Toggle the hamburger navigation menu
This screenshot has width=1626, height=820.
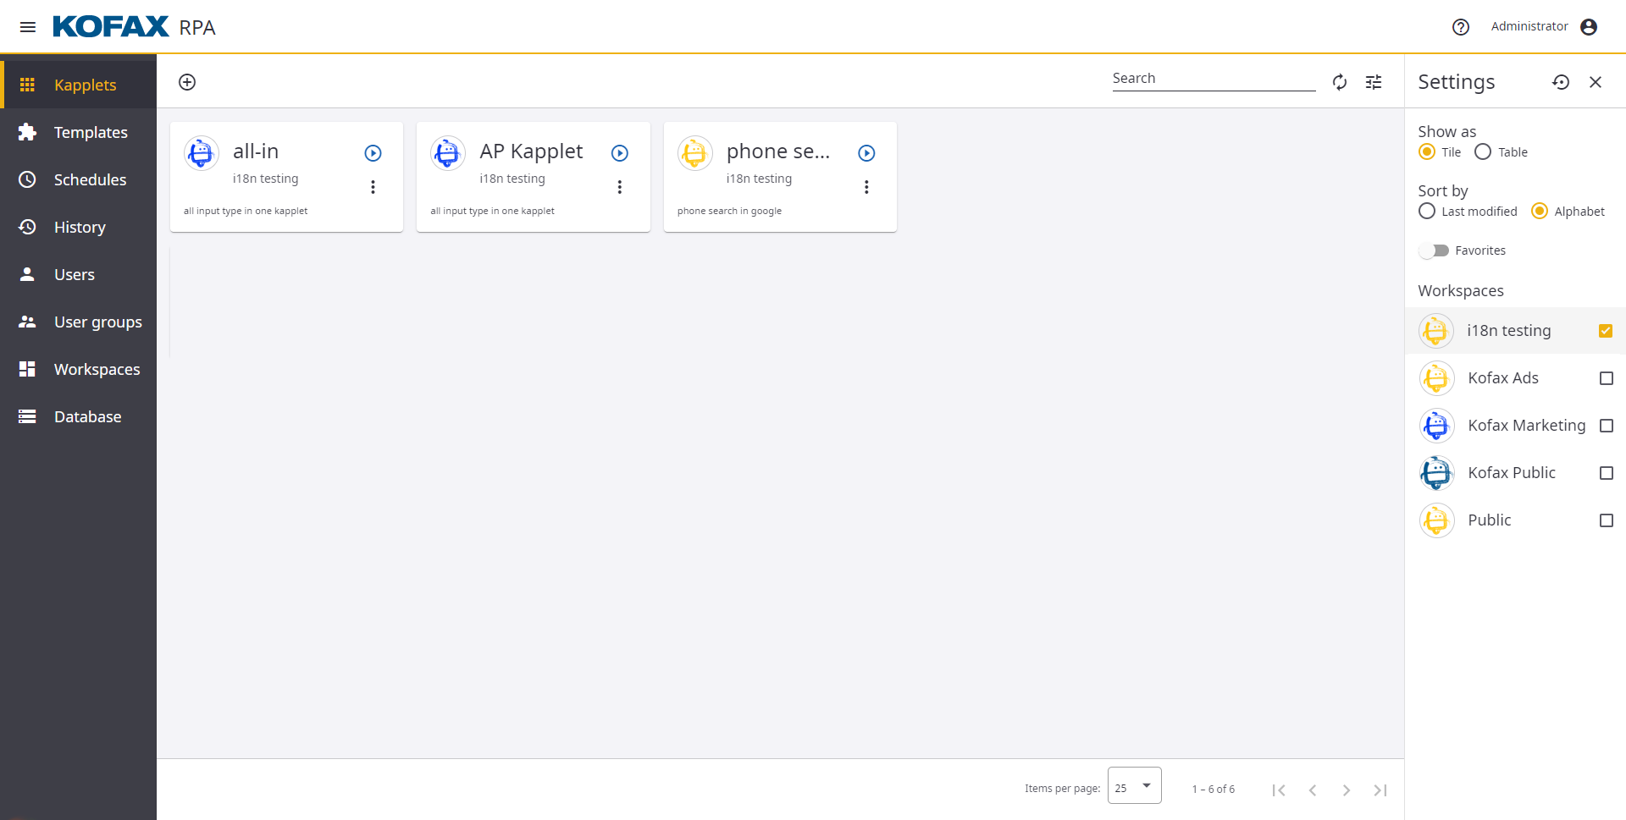(27, 27)
